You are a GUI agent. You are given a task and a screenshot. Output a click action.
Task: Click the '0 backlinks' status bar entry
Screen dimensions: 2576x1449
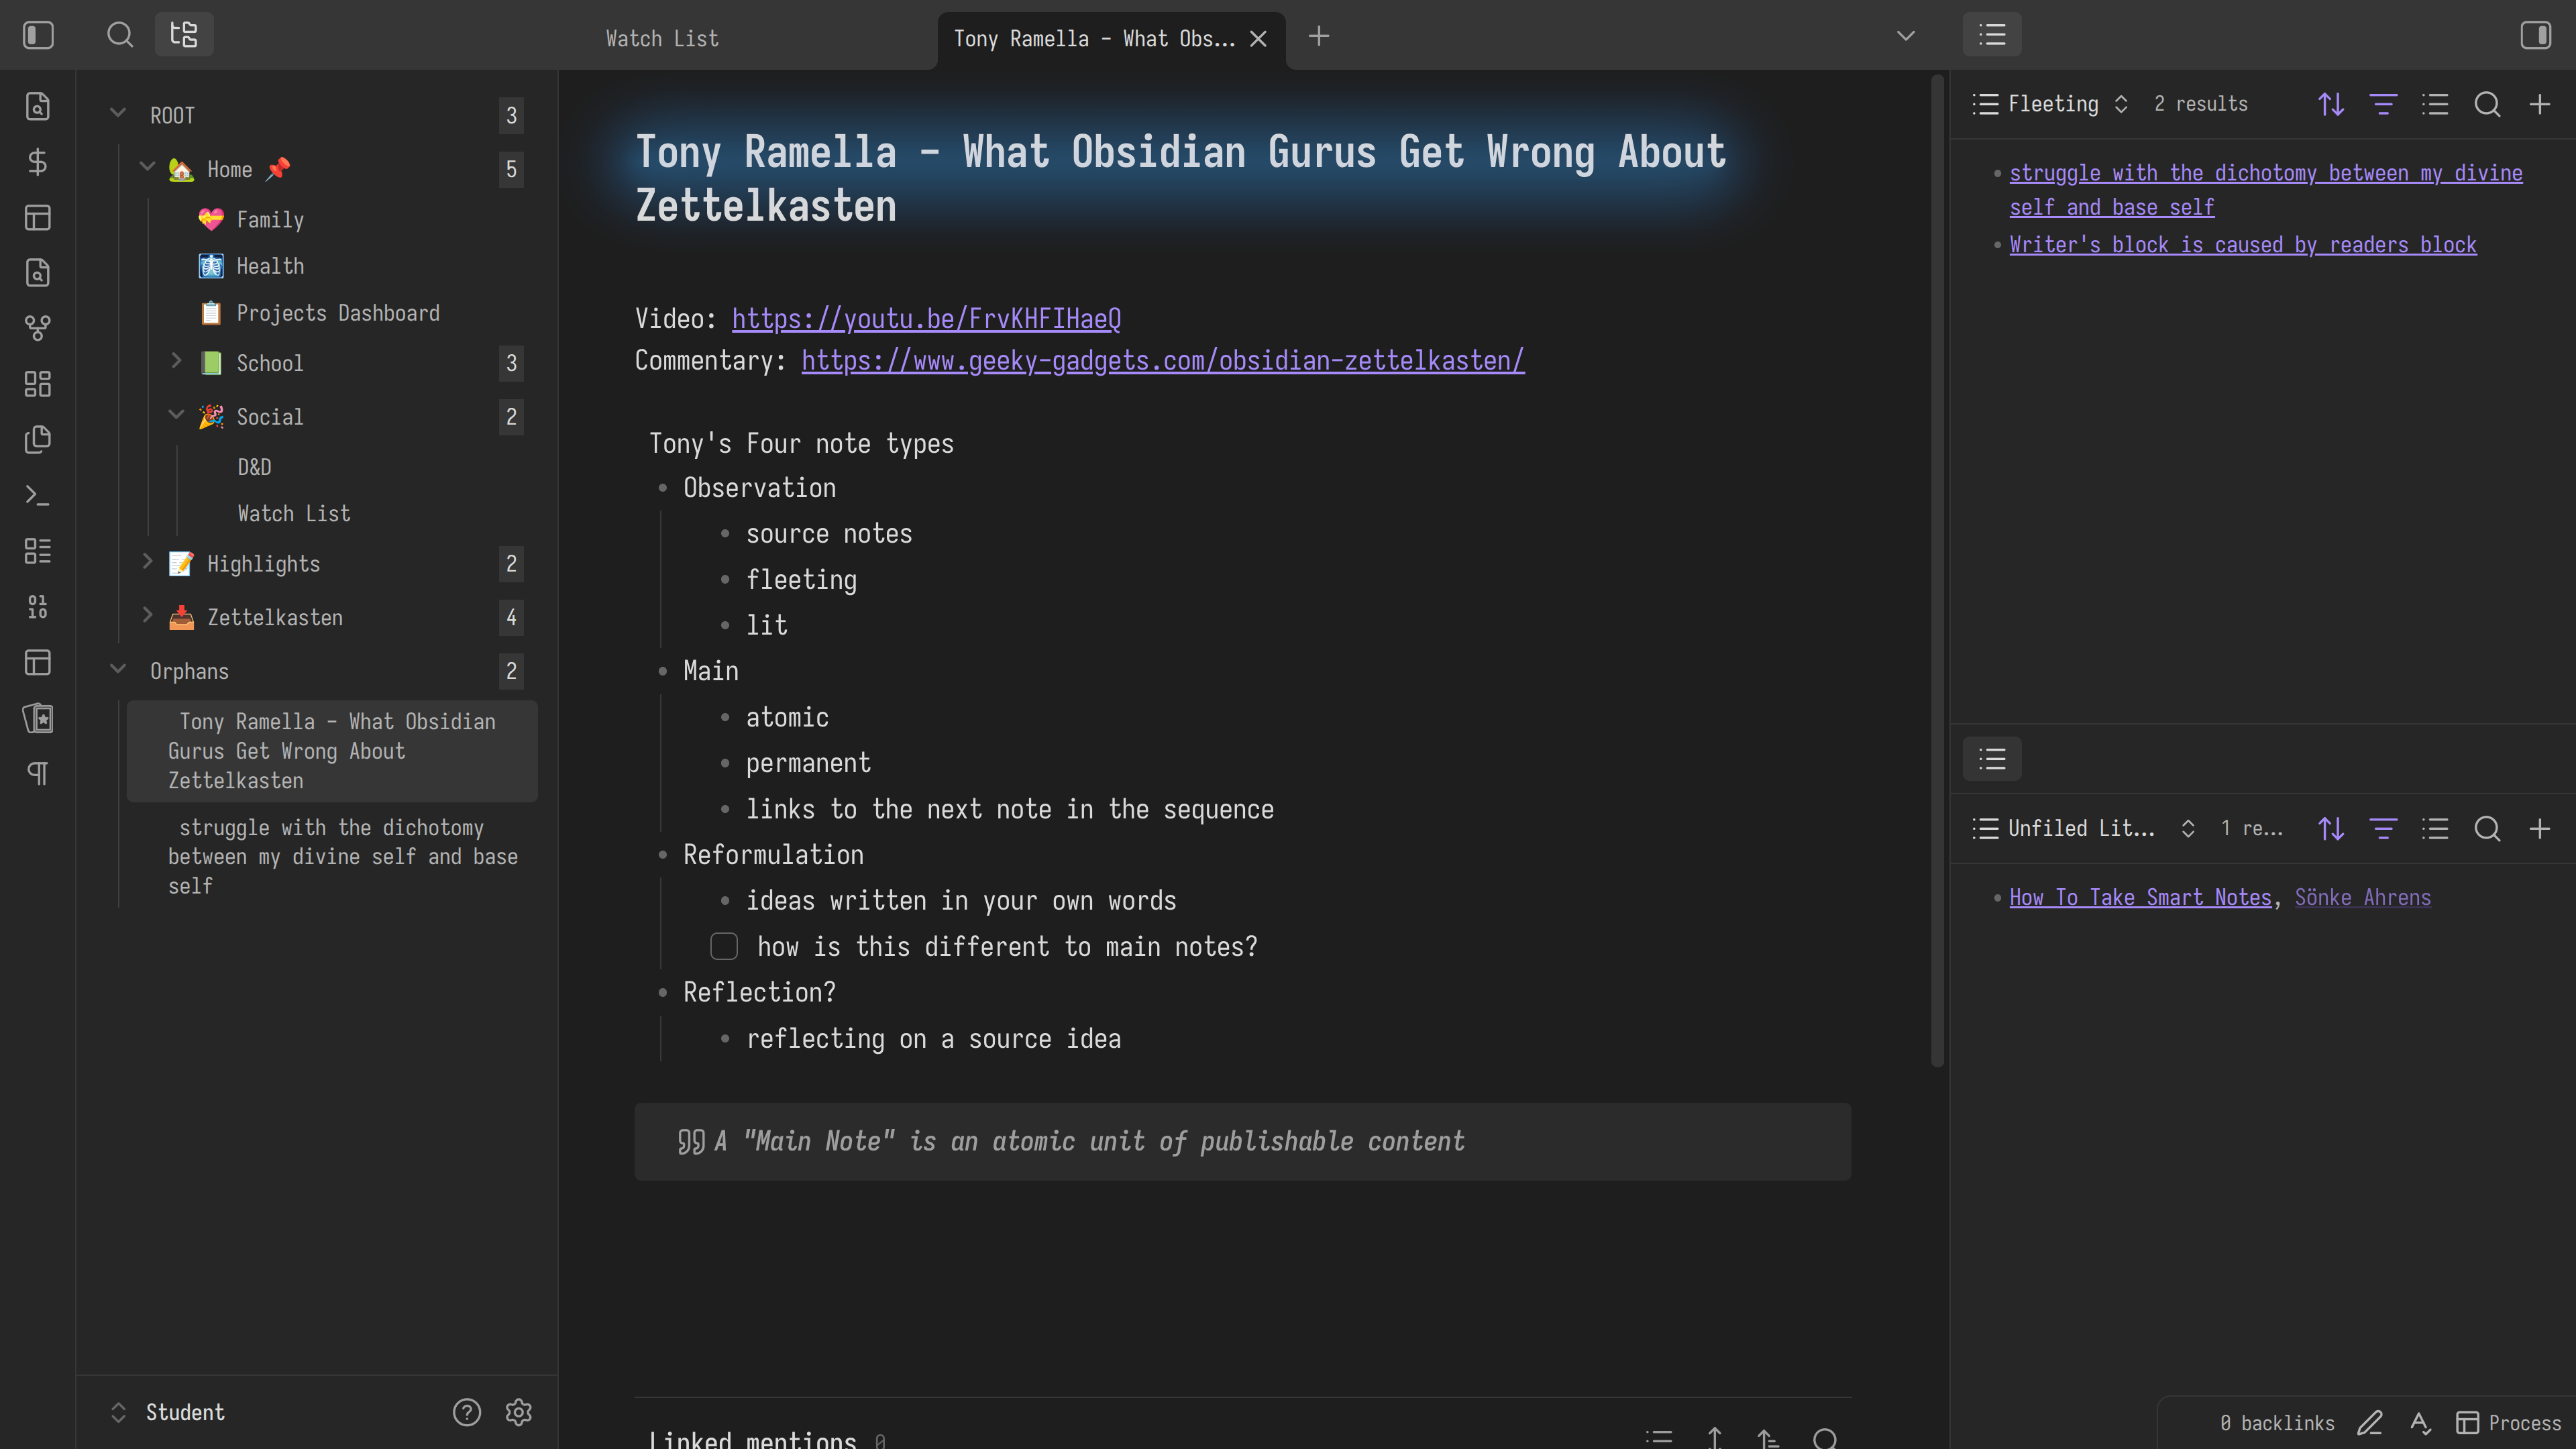point(2277,1423)
